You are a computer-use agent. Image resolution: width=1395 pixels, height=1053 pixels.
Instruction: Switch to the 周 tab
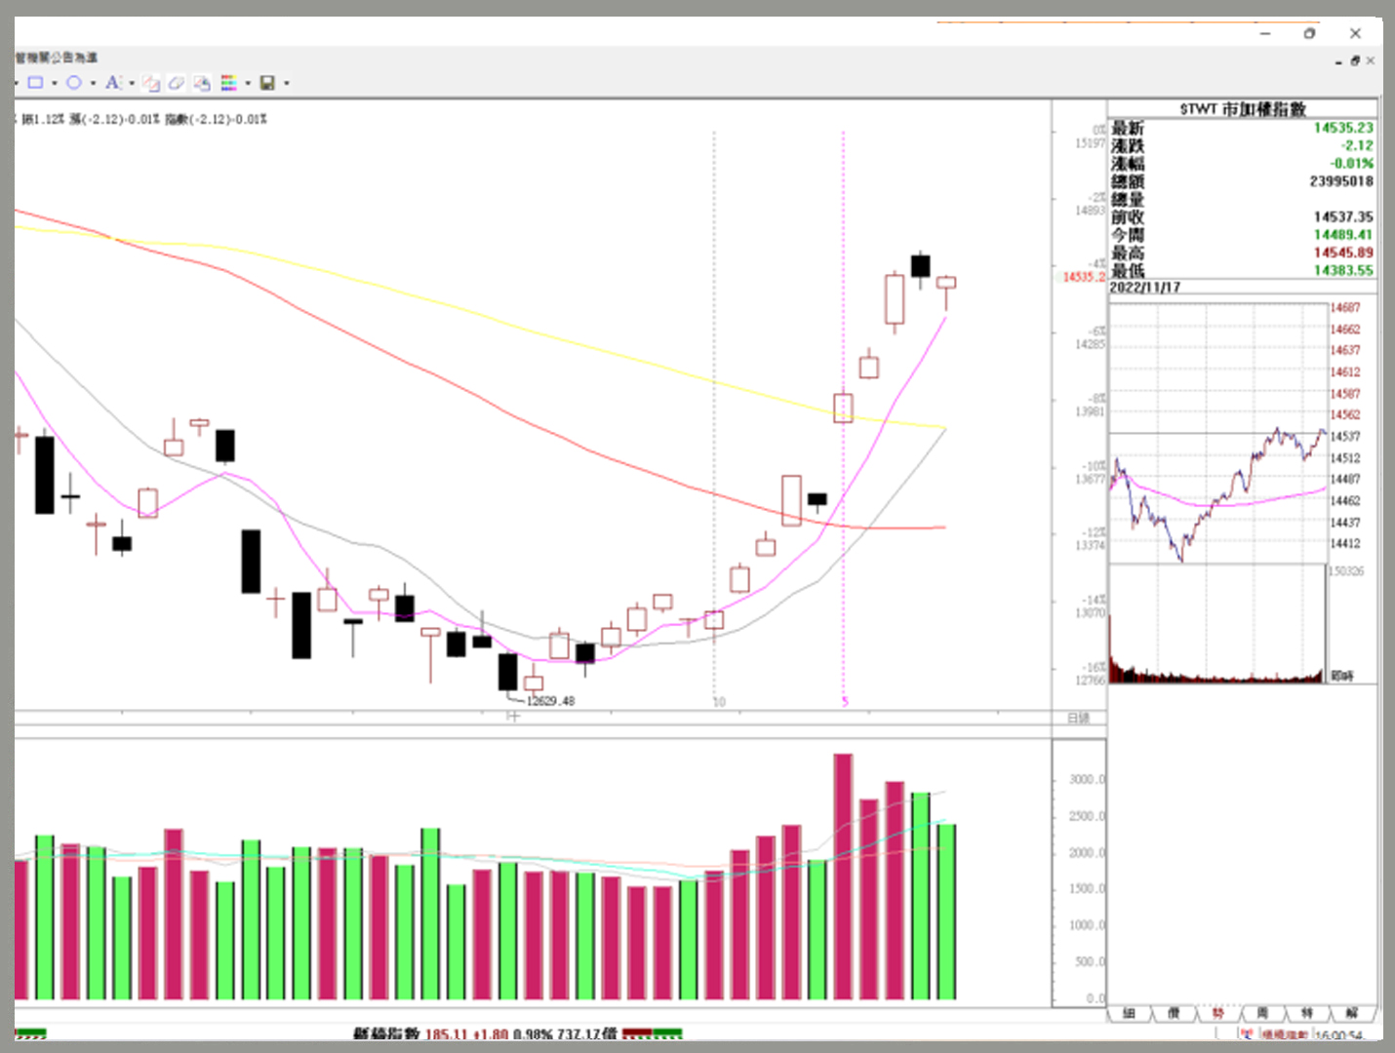[1262, 1014]
